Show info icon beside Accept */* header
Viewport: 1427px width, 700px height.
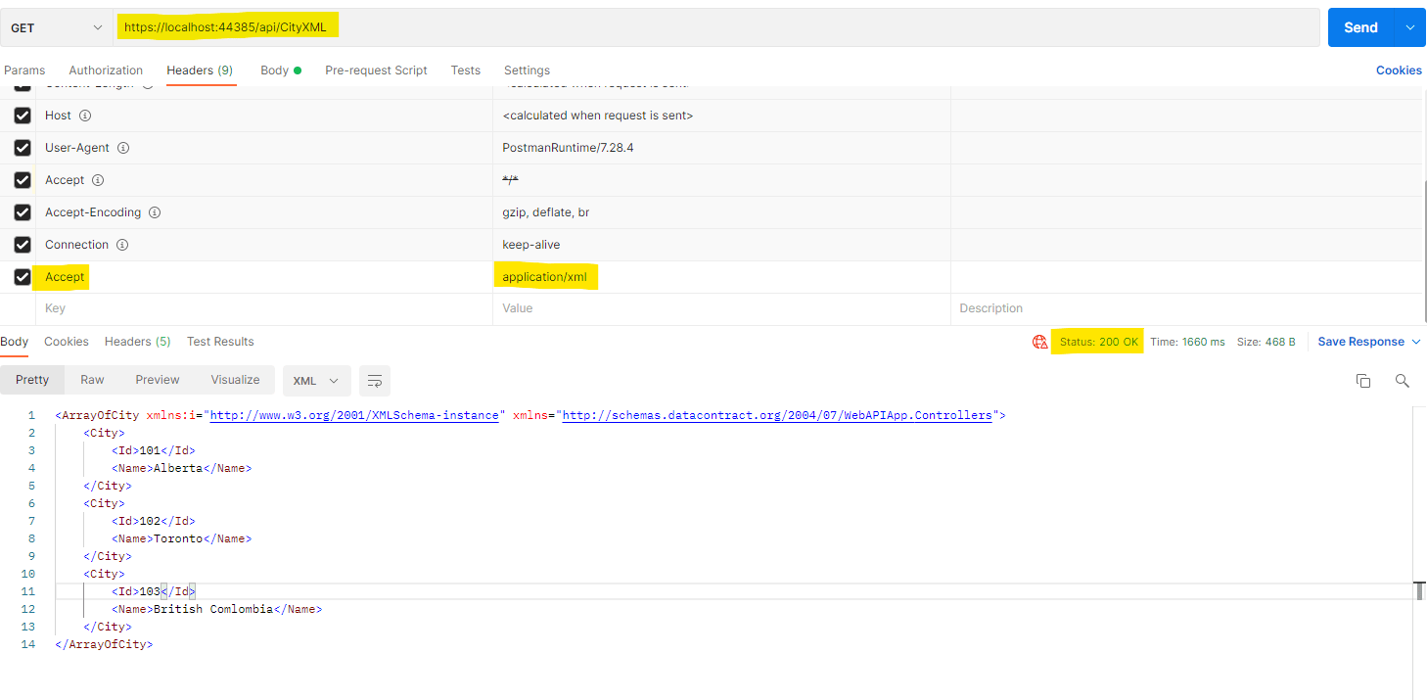click(x=98, y=180)
